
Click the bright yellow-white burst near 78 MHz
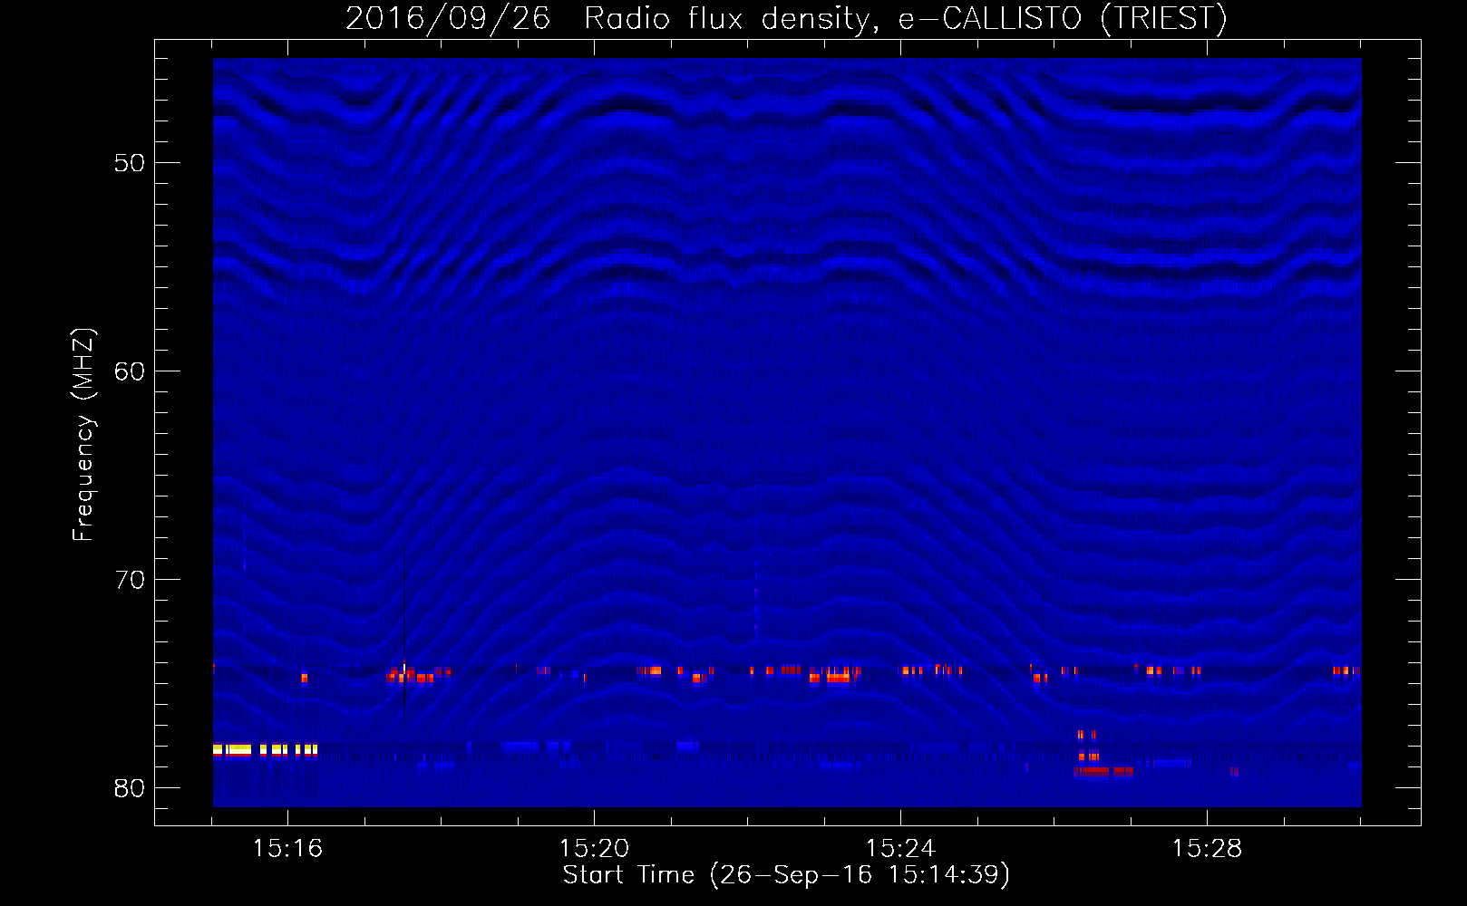coord(265,750)
